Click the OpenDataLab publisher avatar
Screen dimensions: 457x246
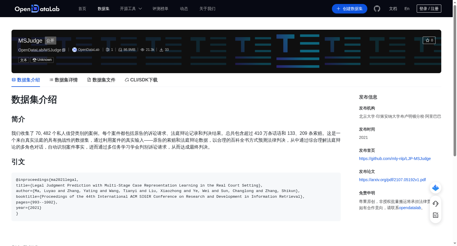tap(75, 50)
